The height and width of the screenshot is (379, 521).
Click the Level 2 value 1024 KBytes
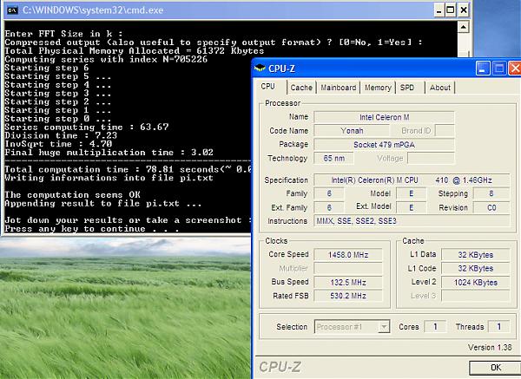coord(475,283)
